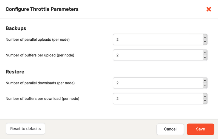The width and height of the screenshot is (218, 139).
Task: Decrement the parallel downloads stepper
Action: point(205,85)
